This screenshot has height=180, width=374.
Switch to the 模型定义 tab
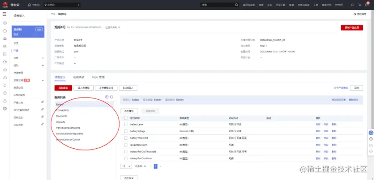pyautogui.click(x=60, y=77)
